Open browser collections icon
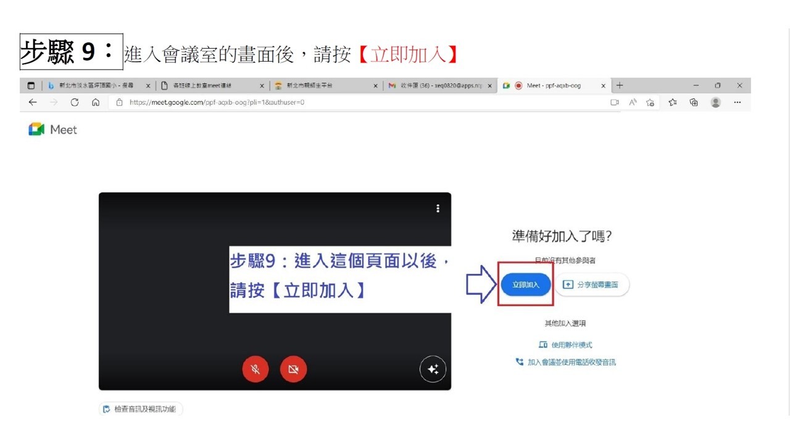This screenshot has height=444, width=790. (x=694, y=102)
